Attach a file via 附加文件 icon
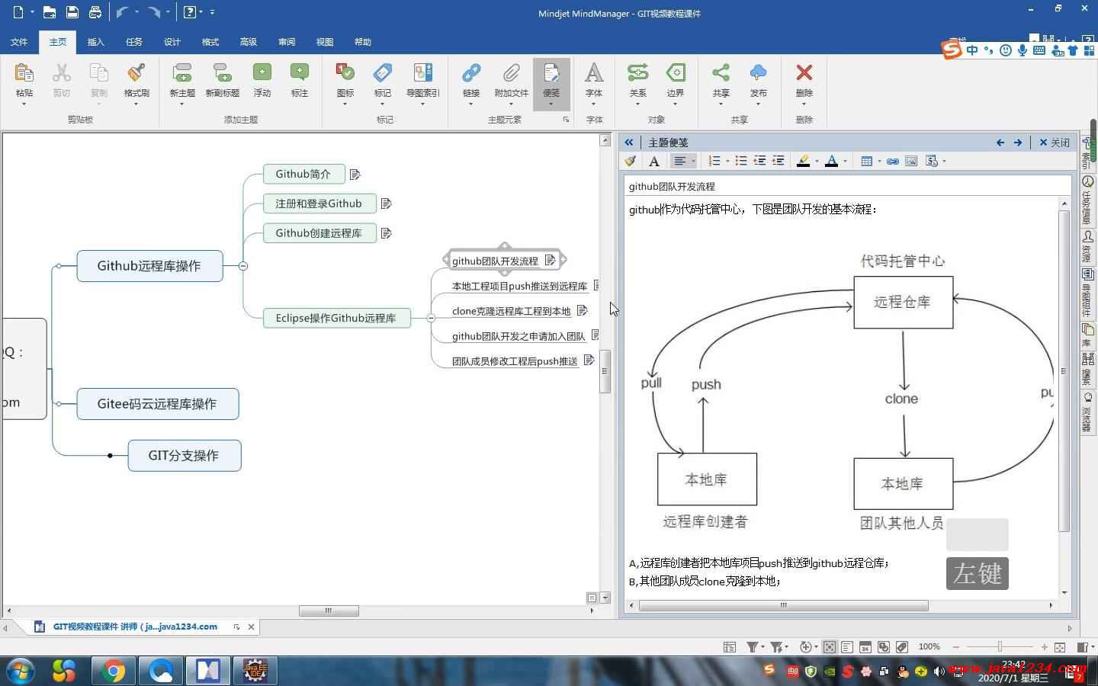 pos(511,72)
